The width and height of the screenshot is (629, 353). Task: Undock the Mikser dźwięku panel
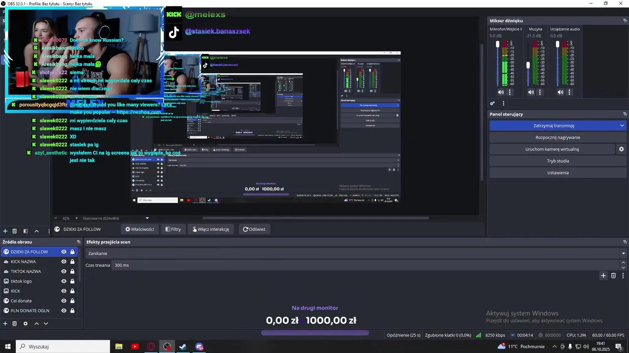(x=625, y=21)
